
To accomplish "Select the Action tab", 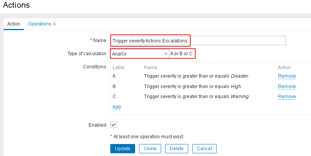I will pos(14,24).
